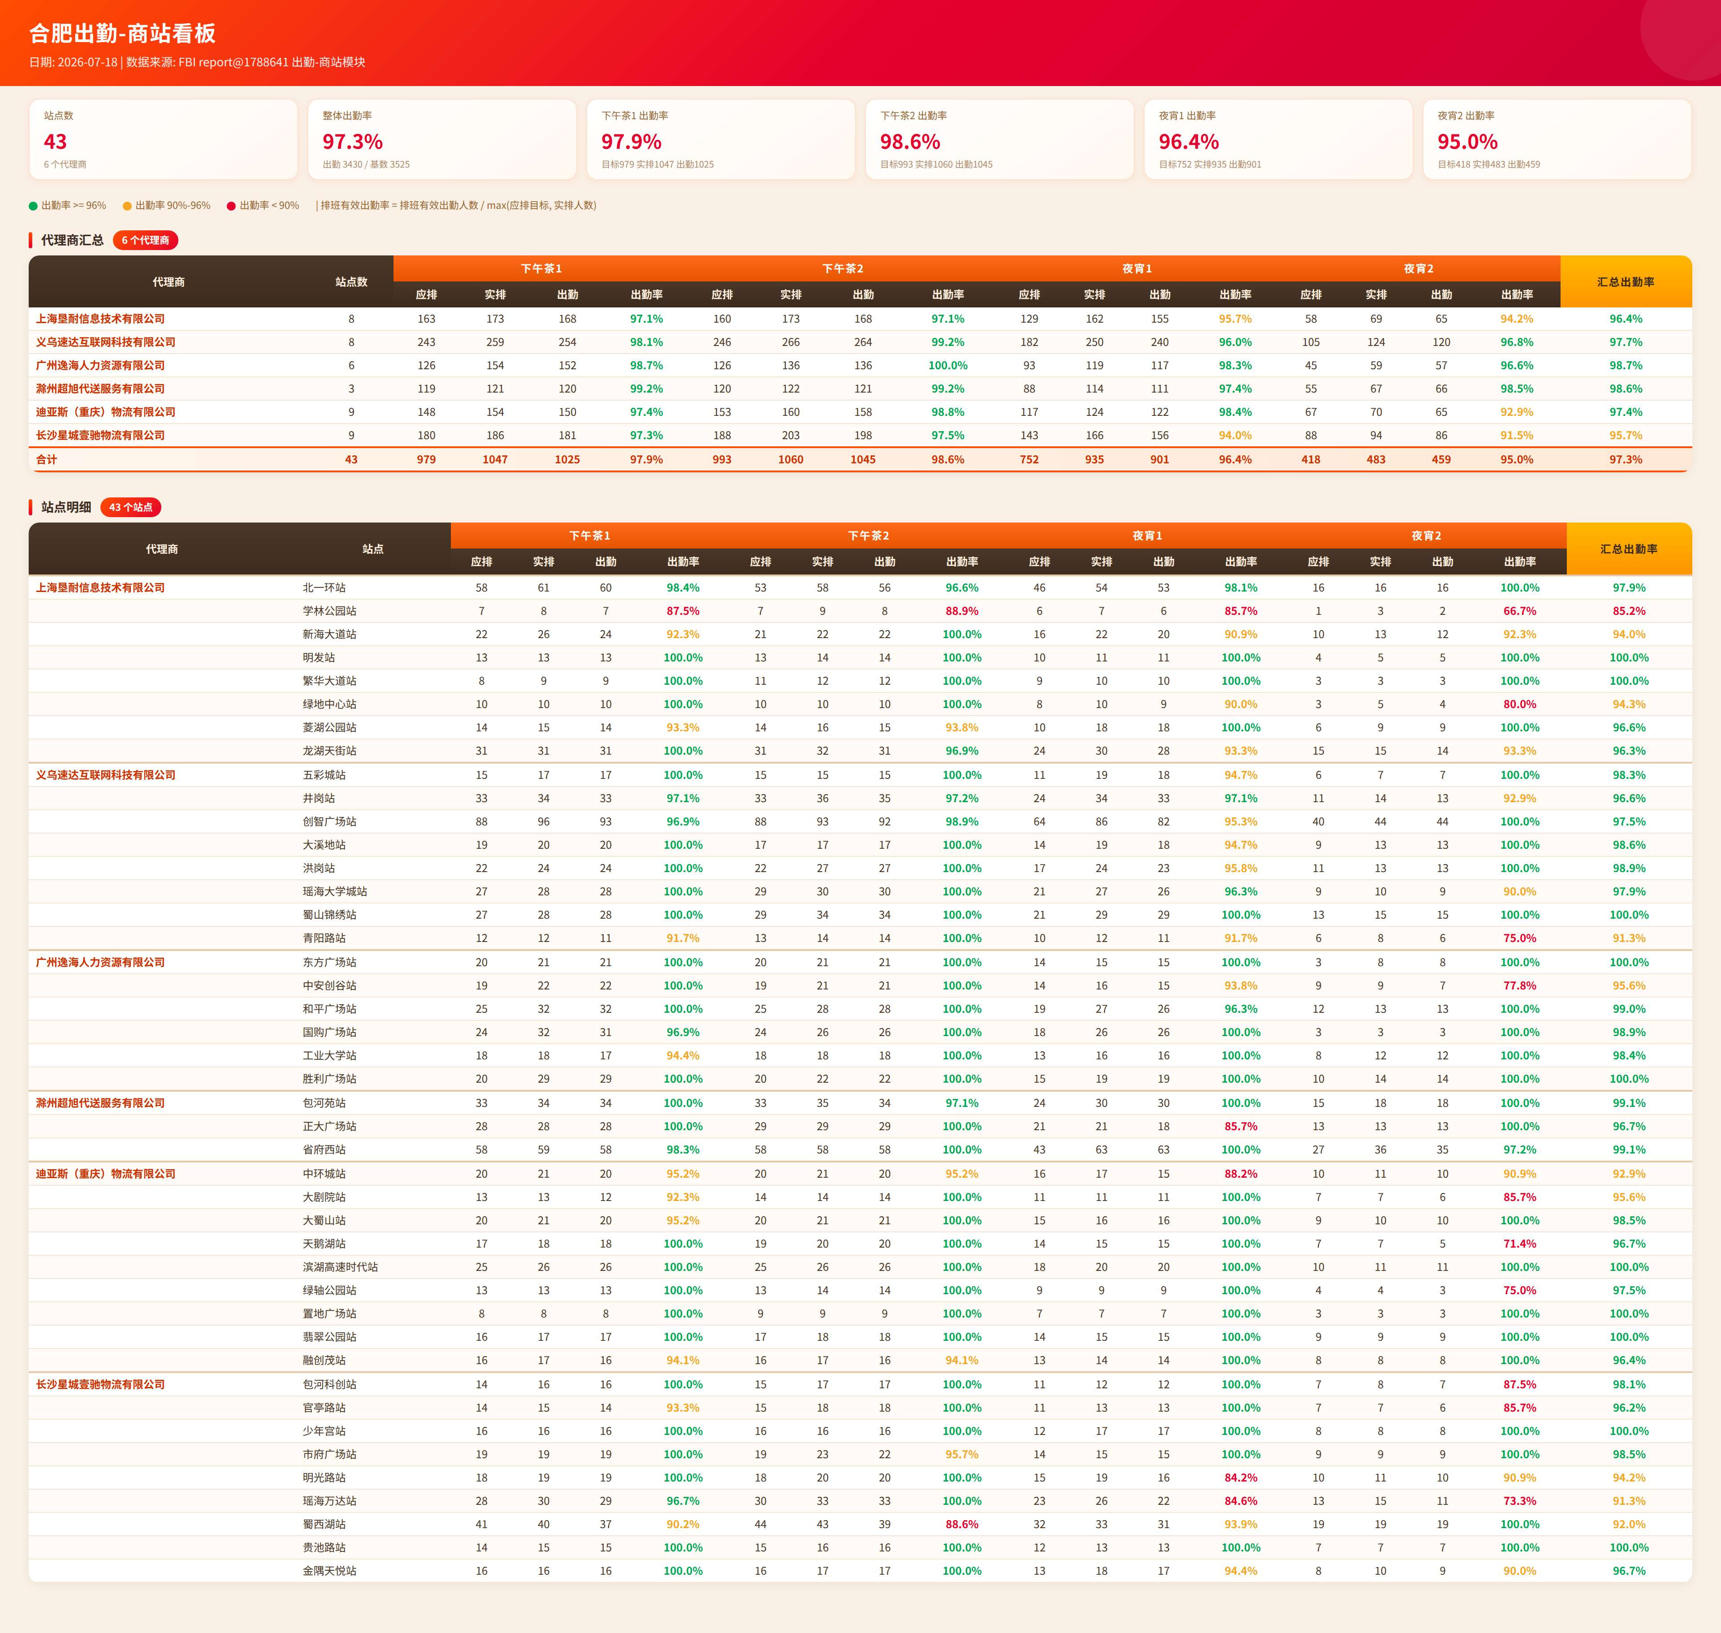Click 汇总出勤率 header in agent summary table
Screen dimensions: 1721x1633
tap(1626, 282)
